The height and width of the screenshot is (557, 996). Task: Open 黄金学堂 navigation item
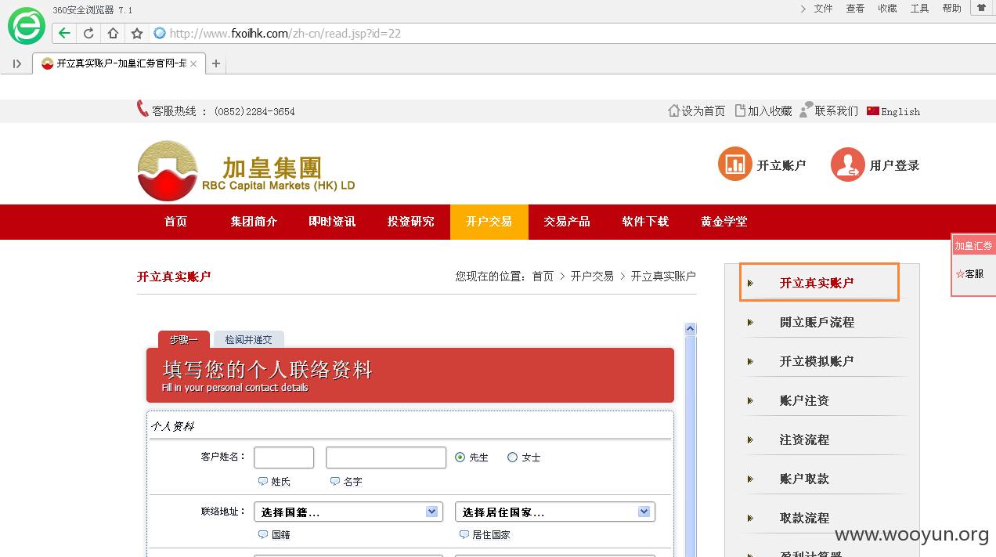pyautogui.click(x=724, y=222)
